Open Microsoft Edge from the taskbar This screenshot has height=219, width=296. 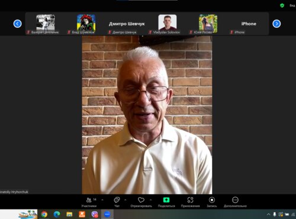click(x=57, y=214)
